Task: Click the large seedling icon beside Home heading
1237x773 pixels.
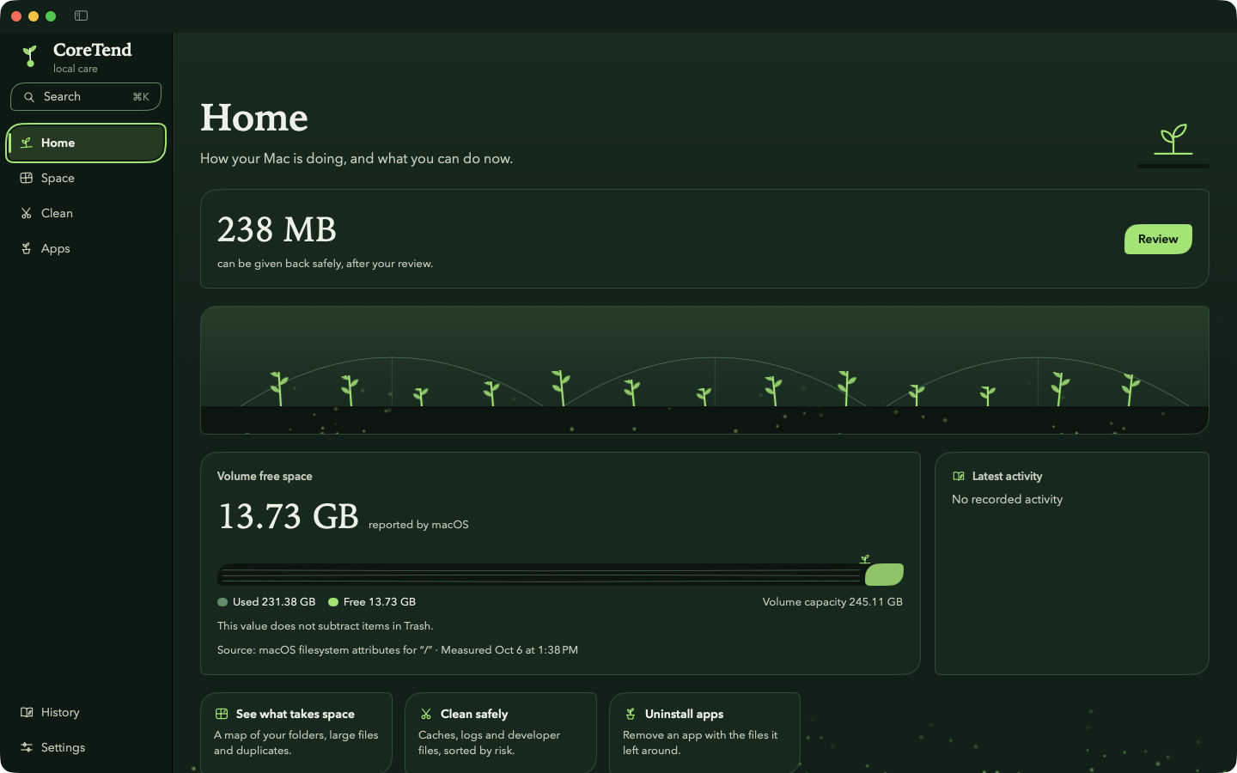Action: tap(1173, 139)
